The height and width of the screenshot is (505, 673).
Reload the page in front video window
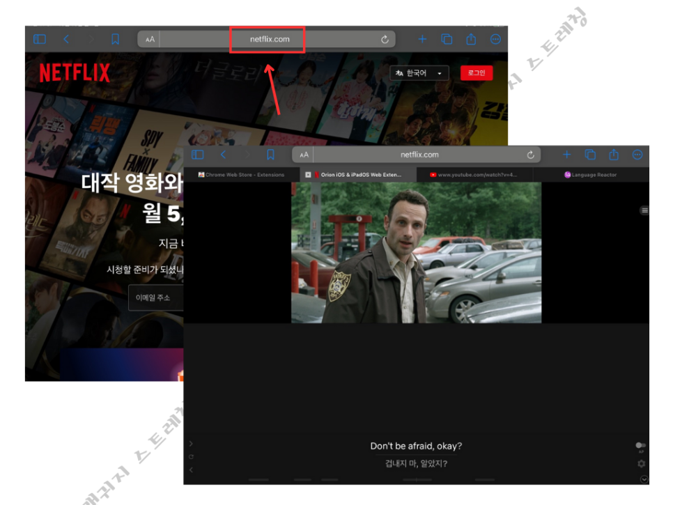[x=530, y=155]
